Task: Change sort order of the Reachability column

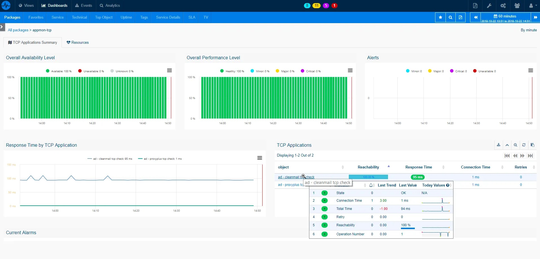Action: pyautogui.click(x=389, y=166)
